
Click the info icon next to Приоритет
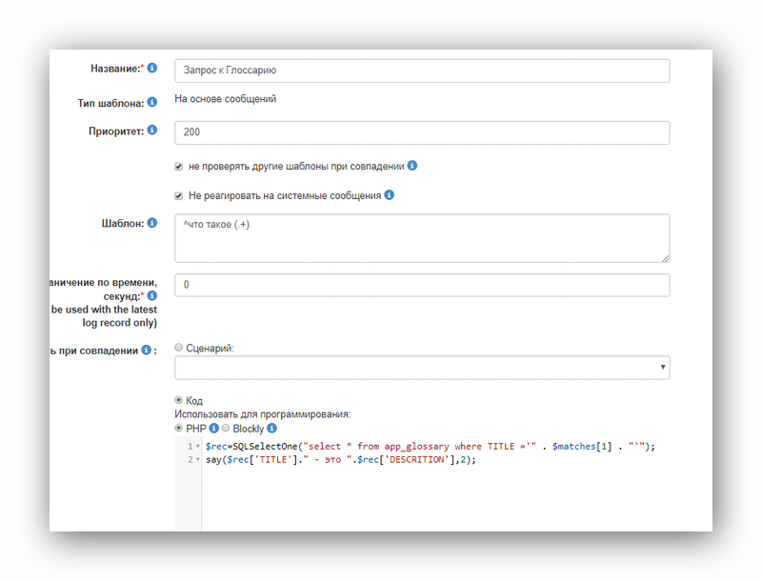152,130
